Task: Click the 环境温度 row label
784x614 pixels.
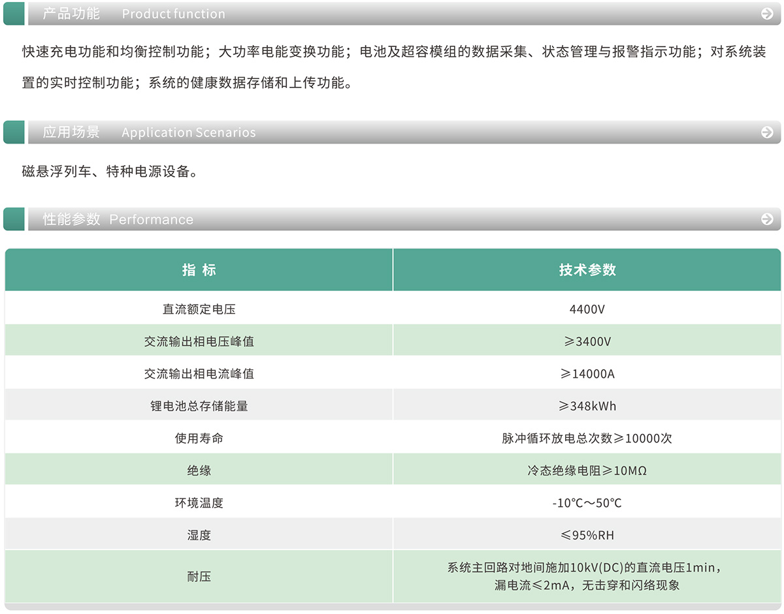Action: (199, 503)
